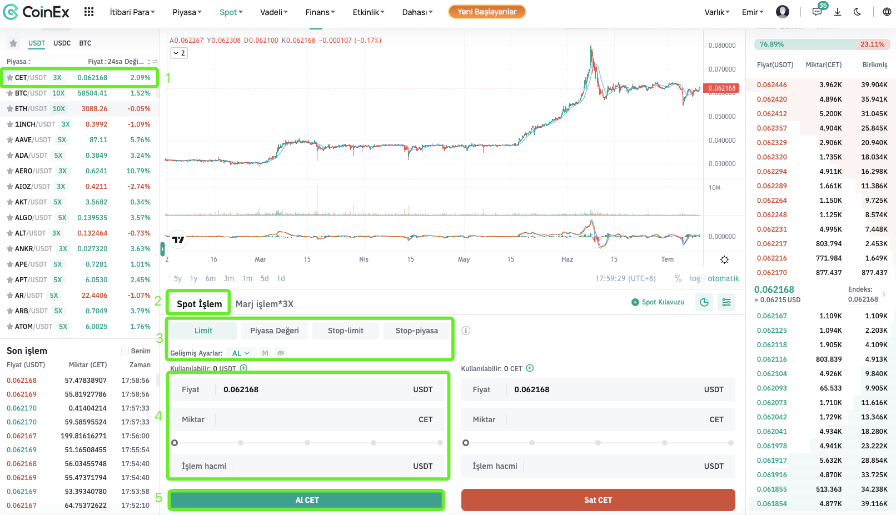Click the buy Miktar CET input field

pos(307,419)
